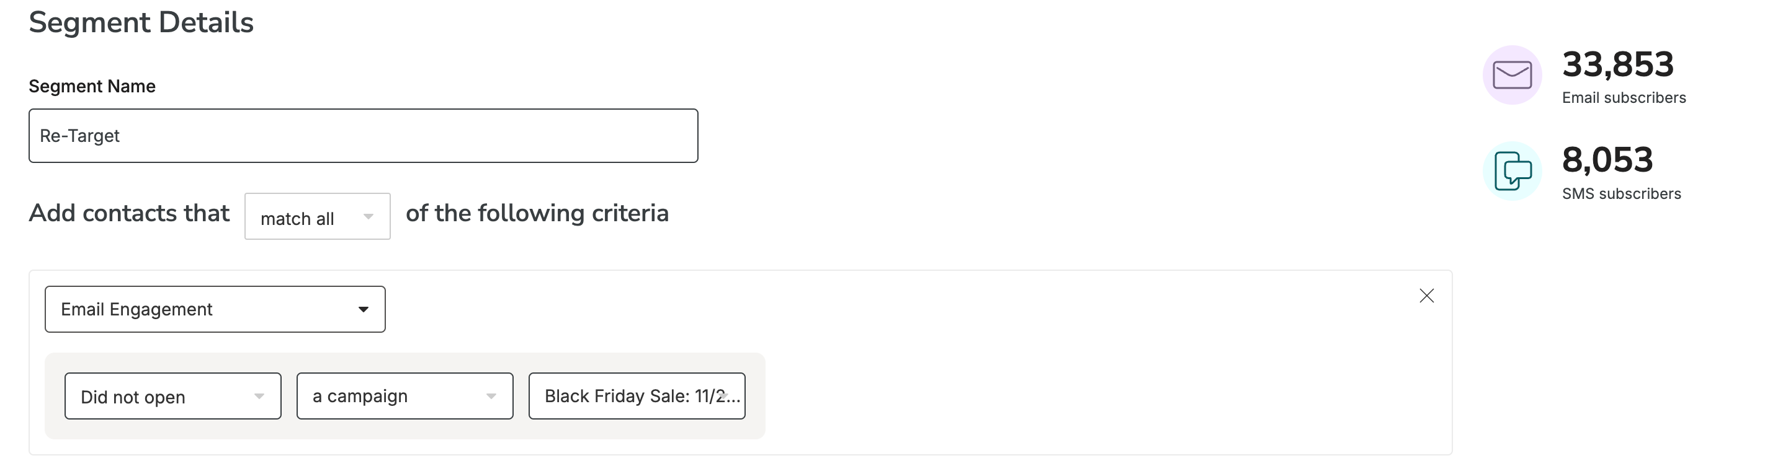Open the 'match all' dropdown

coord(318,216)
